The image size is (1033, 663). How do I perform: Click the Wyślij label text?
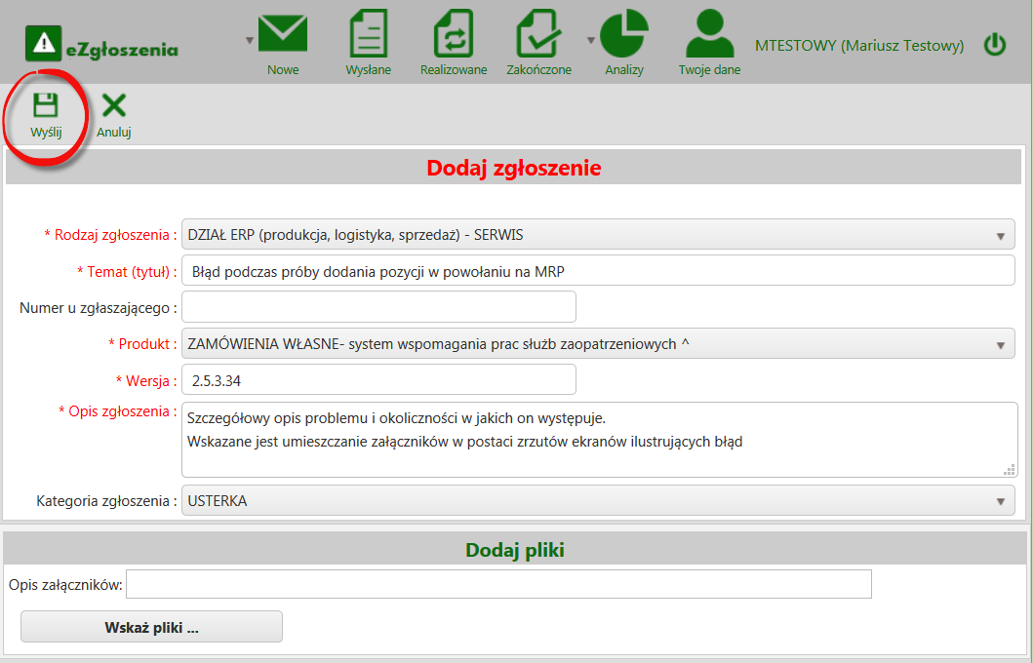point(46,133)
